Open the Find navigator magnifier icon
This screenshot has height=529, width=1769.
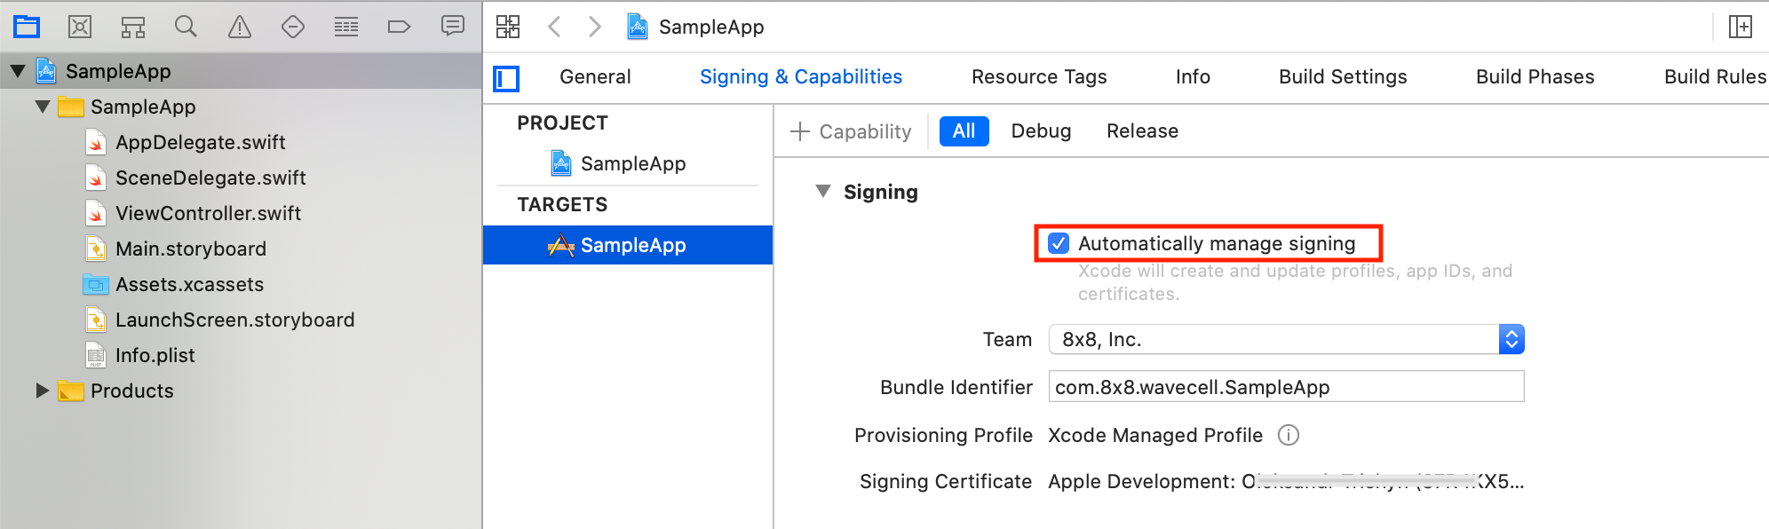coord(186,27)
